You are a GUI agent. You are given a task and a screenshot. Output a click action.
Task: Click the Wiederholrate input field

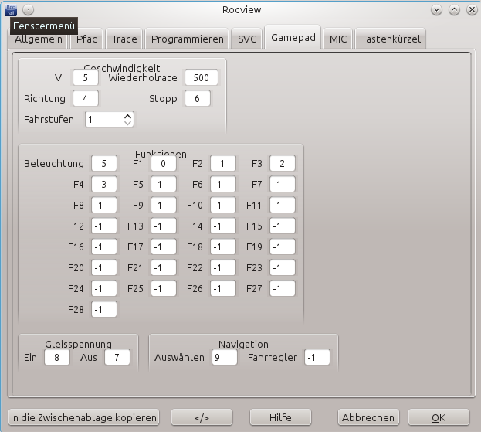(x=201, y=78)
